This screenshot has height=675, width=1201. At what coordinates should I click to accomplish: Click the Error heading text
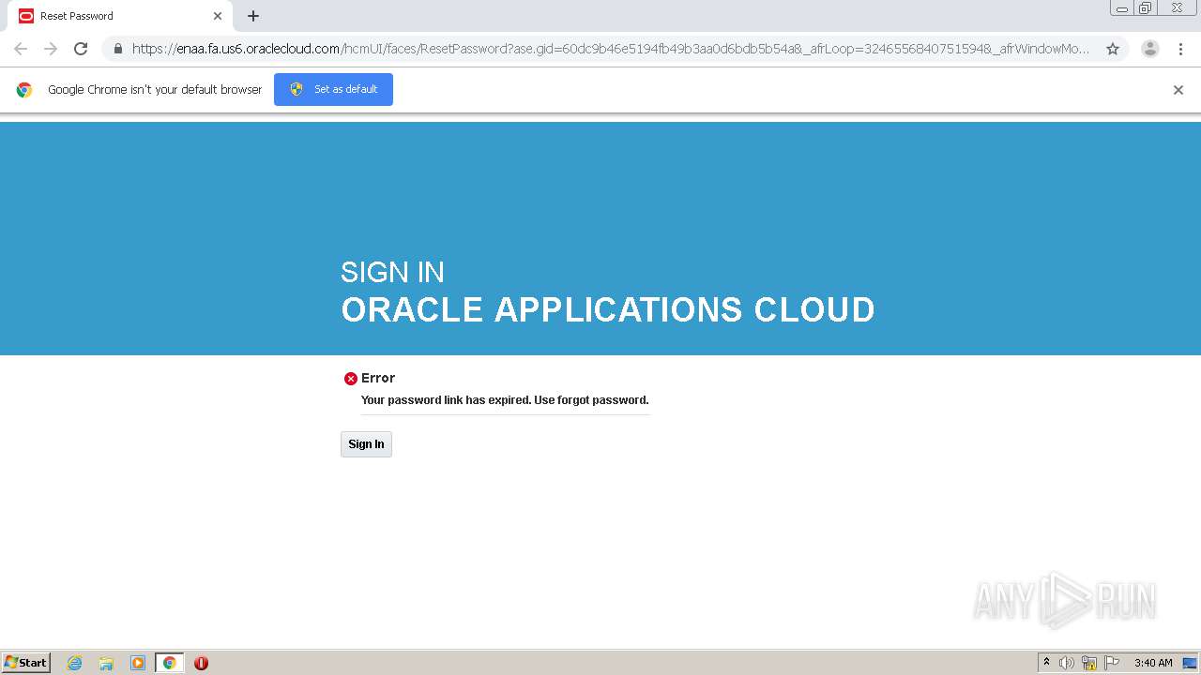[378, 378]
